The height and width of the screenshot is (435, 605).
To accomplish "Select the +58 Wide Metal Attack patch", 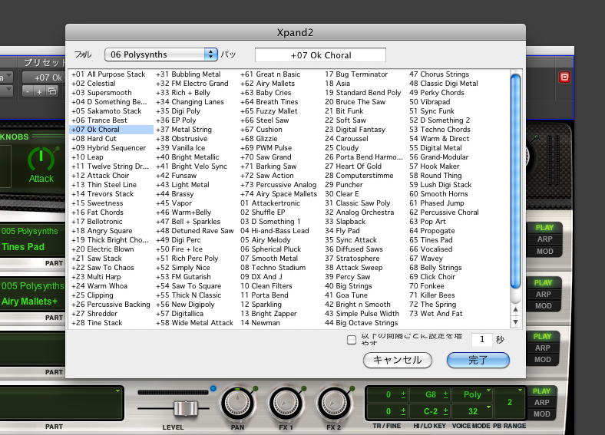I will [x=194, y=323].
